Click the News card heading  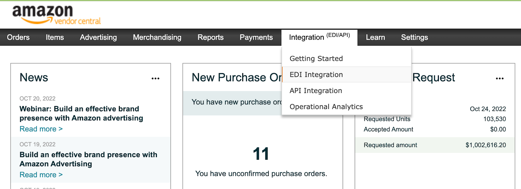pos(34,77)
